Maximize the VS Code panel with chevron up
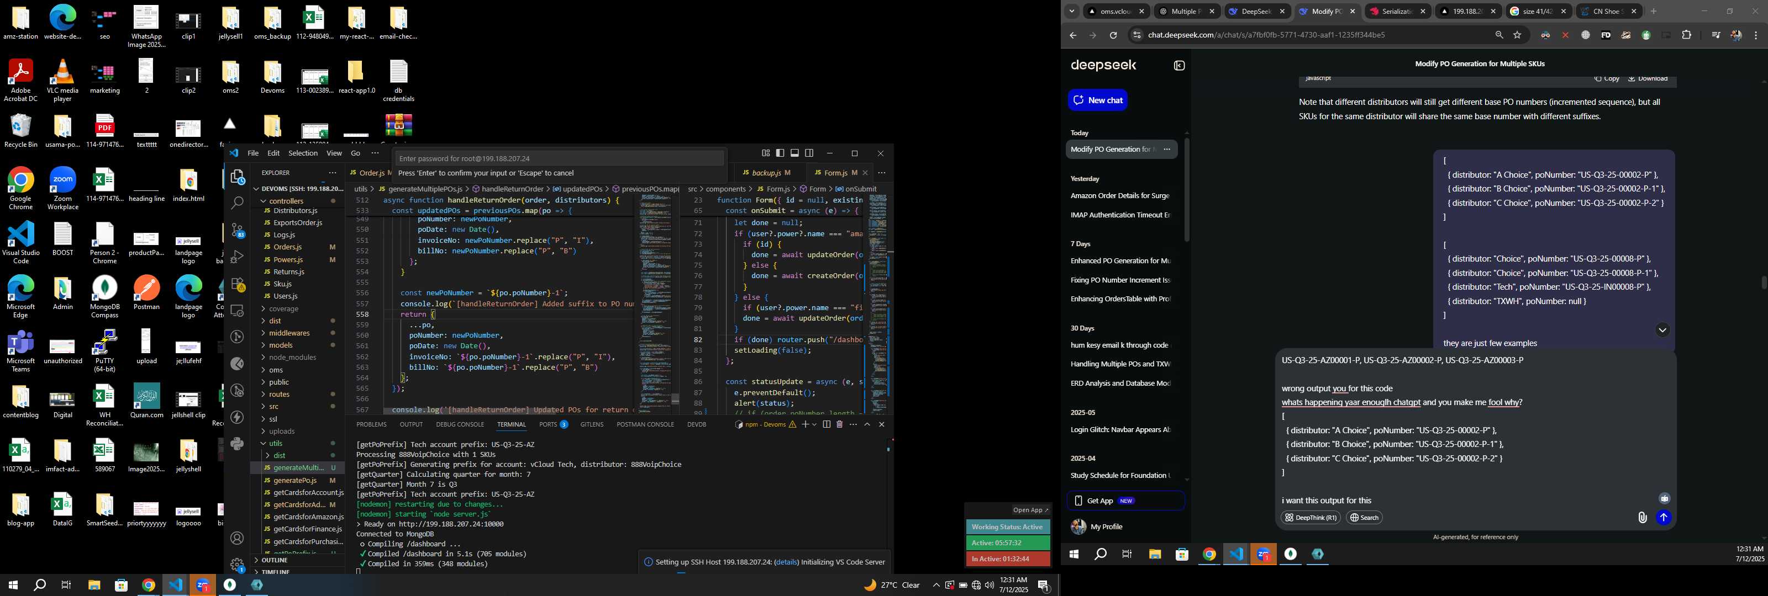The image size is (1768, 596). (867, 424)
